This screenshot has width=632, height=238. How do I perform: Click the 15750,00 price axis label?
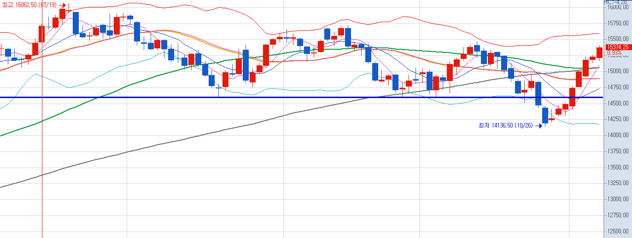point(618,23)
